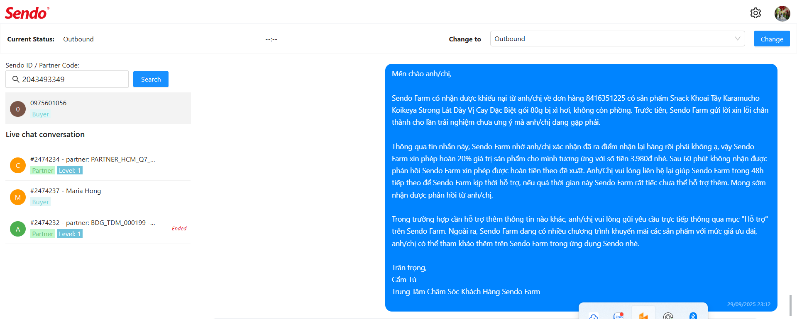Viewport: 797px width, 319px height.
Task: Click the "Sendo ID / Partner Code:" label
Action: [x=42, y=65]
